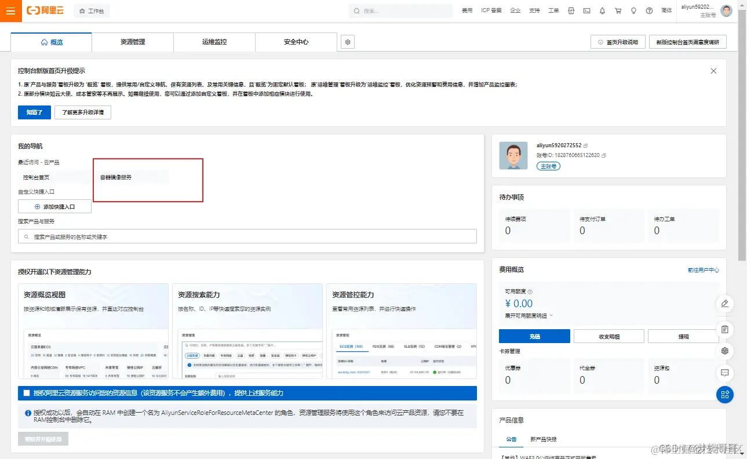
Task: Click the 提现 withdraw button
Action: (x=683, y=336)
